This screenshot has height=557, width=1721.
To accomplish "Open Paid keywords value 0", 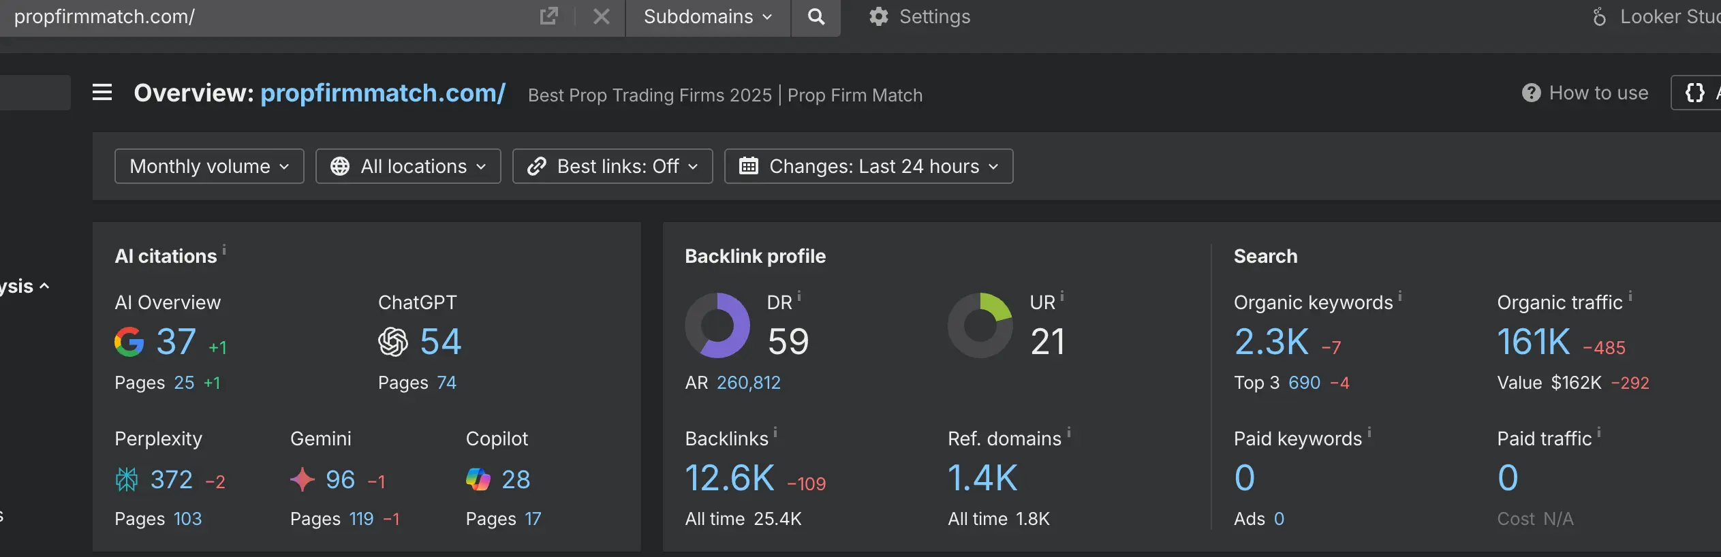I will [x=1245, y=478].
